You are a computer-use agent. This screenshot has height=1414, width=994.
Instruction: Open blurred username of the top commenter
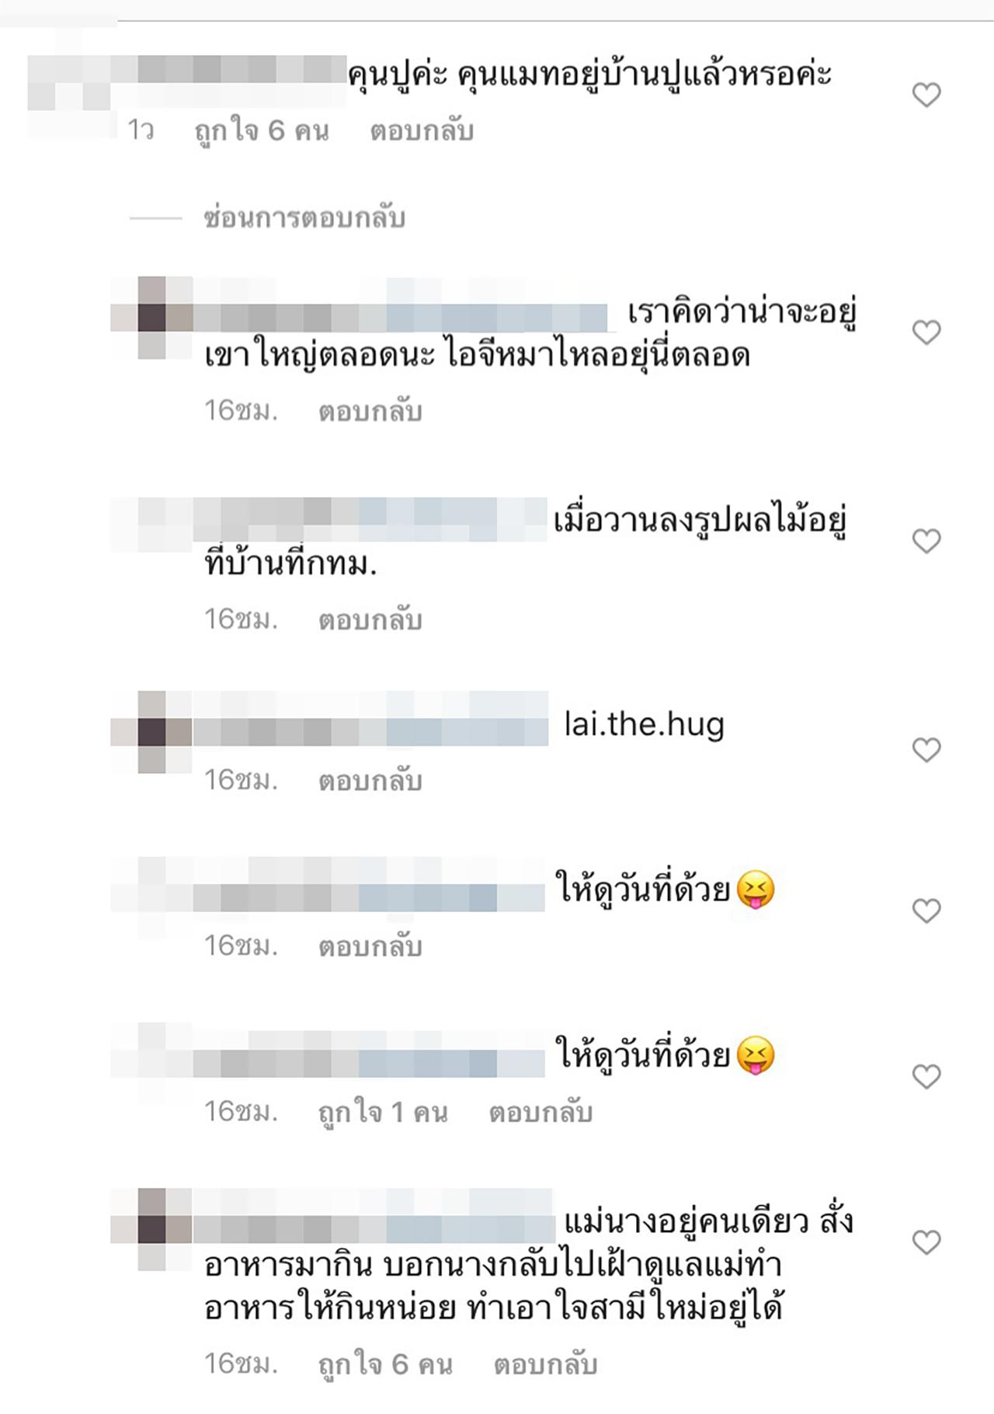click(x=186, y=82)
